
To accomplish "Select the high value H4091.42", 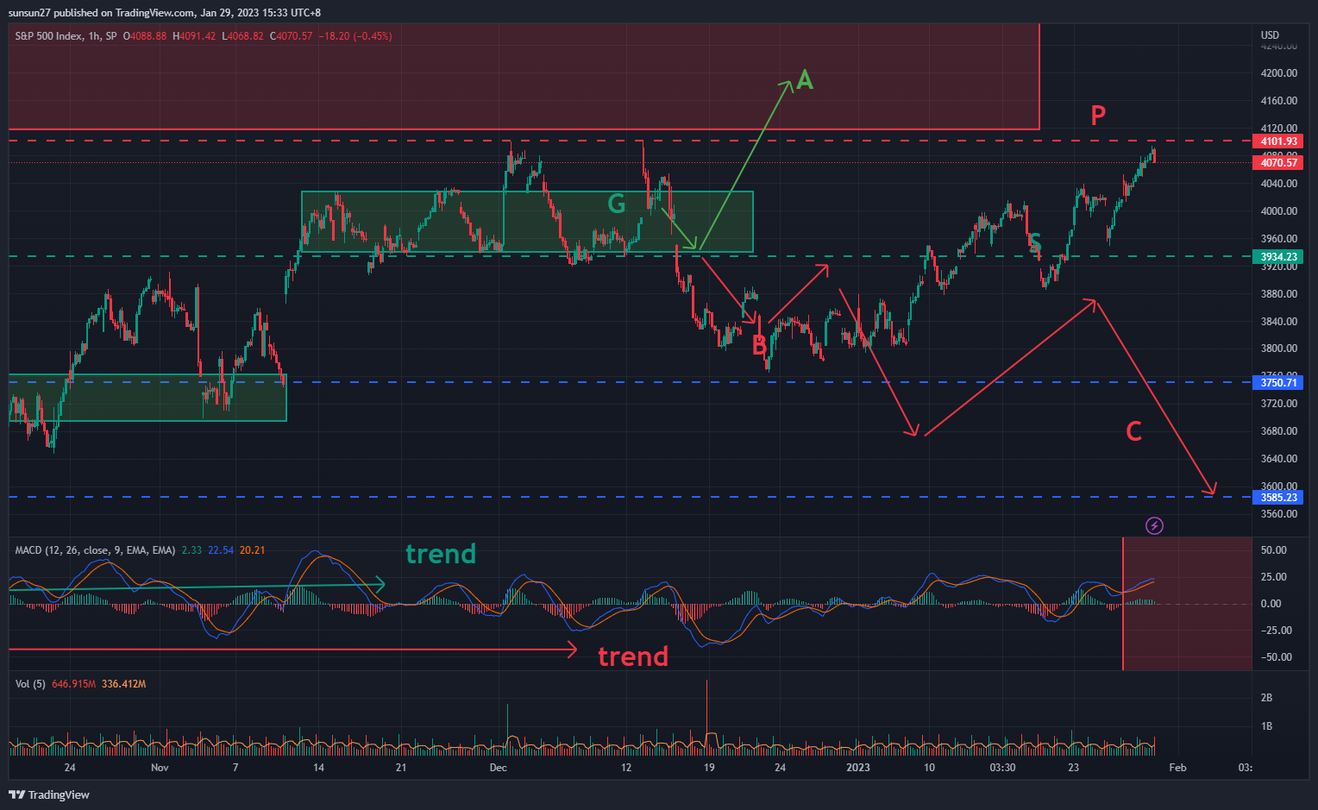I will [x=194, y=36].
